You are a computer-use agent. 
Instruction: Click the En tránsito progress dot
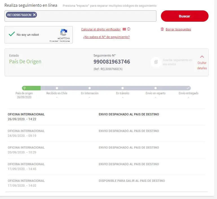[123, 88]
